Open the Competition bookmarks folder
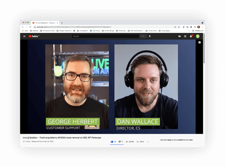The width and height of the screenshot is (225, 167). coord(82,31)
